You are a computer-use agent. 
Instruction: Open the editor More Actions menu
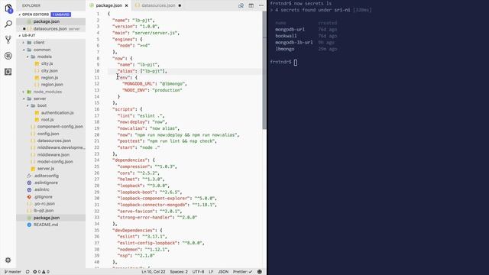pyautogui.click(x=261, y=5)
